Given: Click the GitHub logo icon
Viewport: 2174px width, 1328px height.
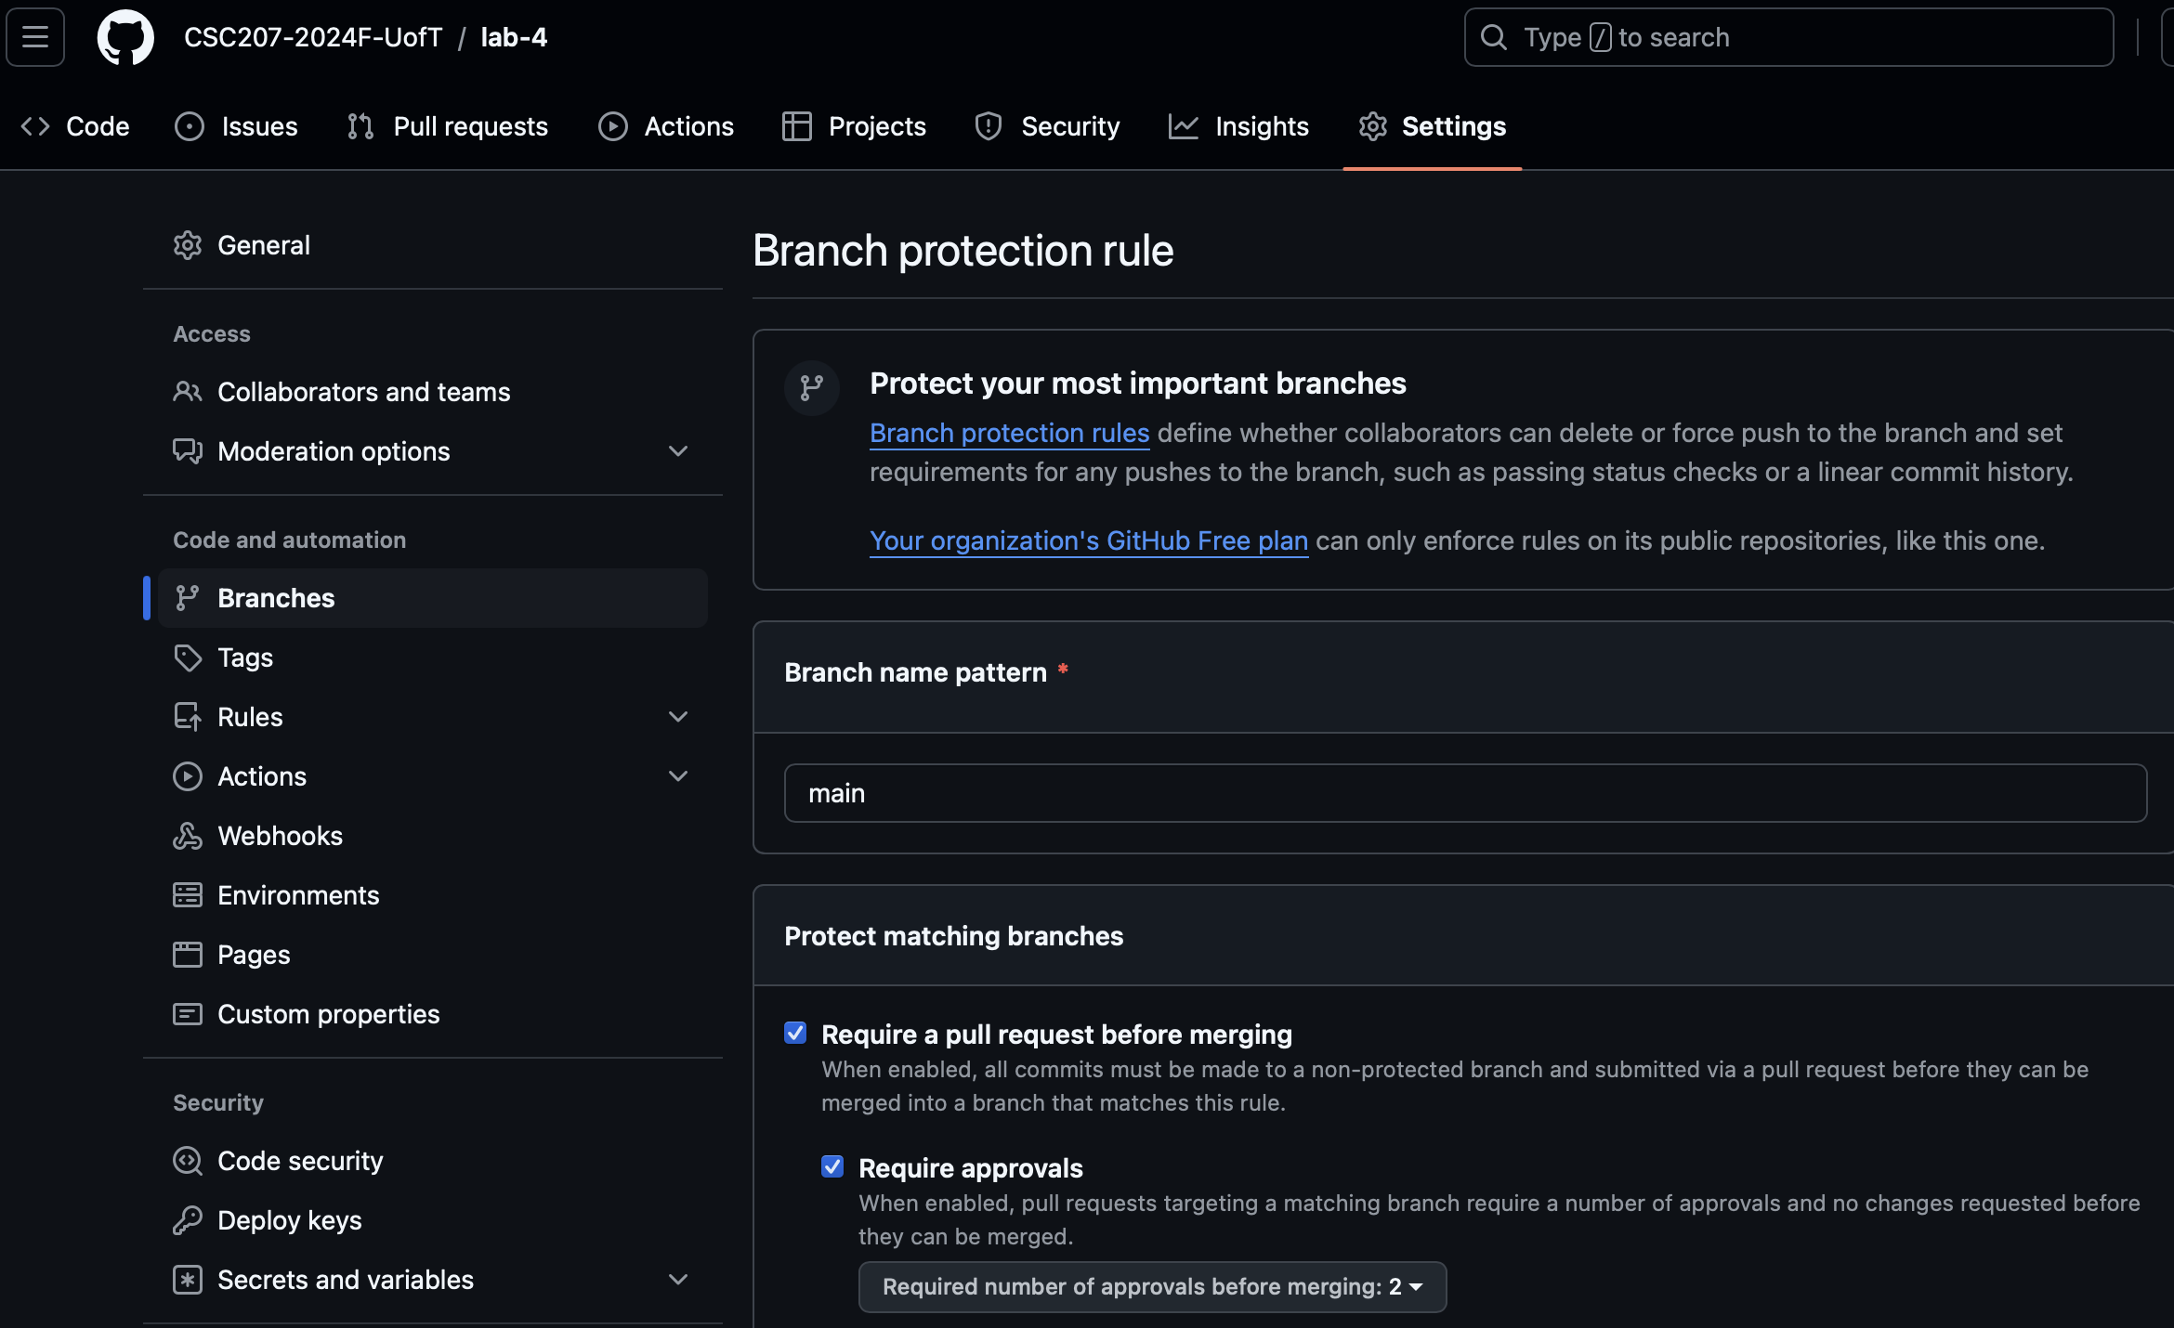Looking at the screenshot, I should coord(124,35).
